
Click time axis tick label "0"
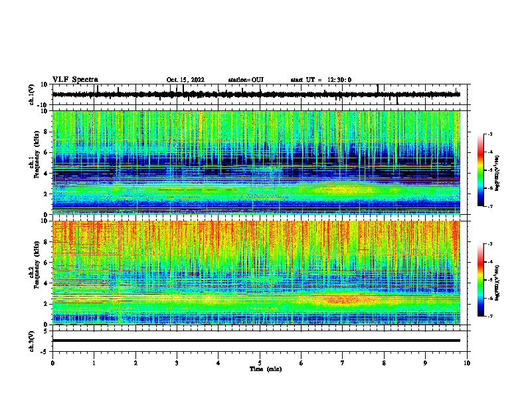click(52, 363)
